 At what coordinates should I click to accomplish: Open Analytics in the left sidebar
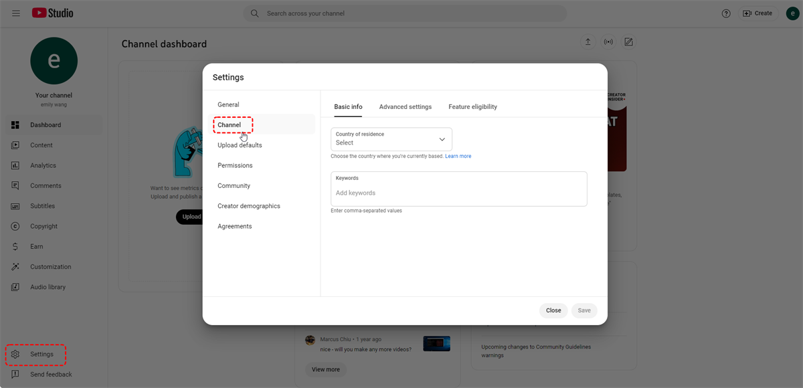point(43,166)
